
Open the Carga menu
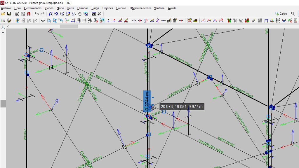95,8
